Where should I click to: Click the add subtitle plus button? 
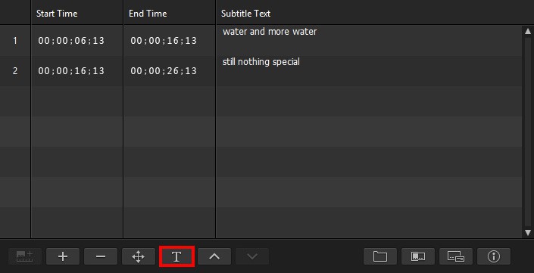pos(63,256)
